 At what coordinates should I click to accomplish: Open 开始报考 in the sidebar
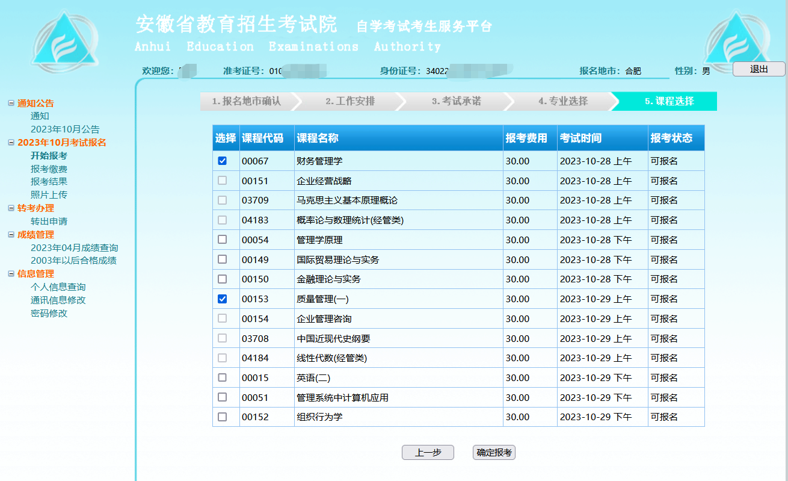49,156
